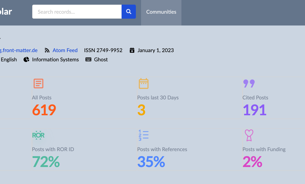305x184 pixels.
Task: Click the pink Posts with Funding ribbon icon
Action: tap(249, 135)
